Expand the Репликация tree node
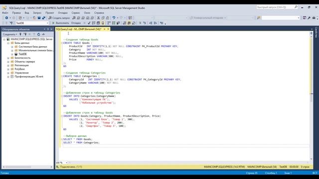 coord(8,65)
